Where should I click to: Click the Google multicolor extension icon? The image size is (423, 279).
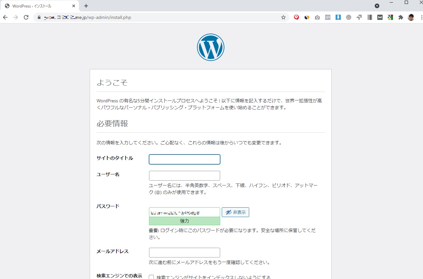tap(390, 17)
